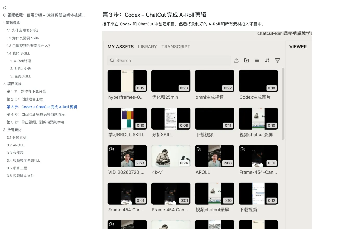
Task: Go to 第 1 步:制作并下载分镜
Action: (26, 91)
